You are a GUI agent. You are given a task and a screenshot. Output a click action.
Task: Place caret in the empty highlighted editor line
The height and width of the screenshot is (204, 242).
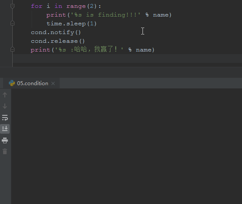pos(127,59)
